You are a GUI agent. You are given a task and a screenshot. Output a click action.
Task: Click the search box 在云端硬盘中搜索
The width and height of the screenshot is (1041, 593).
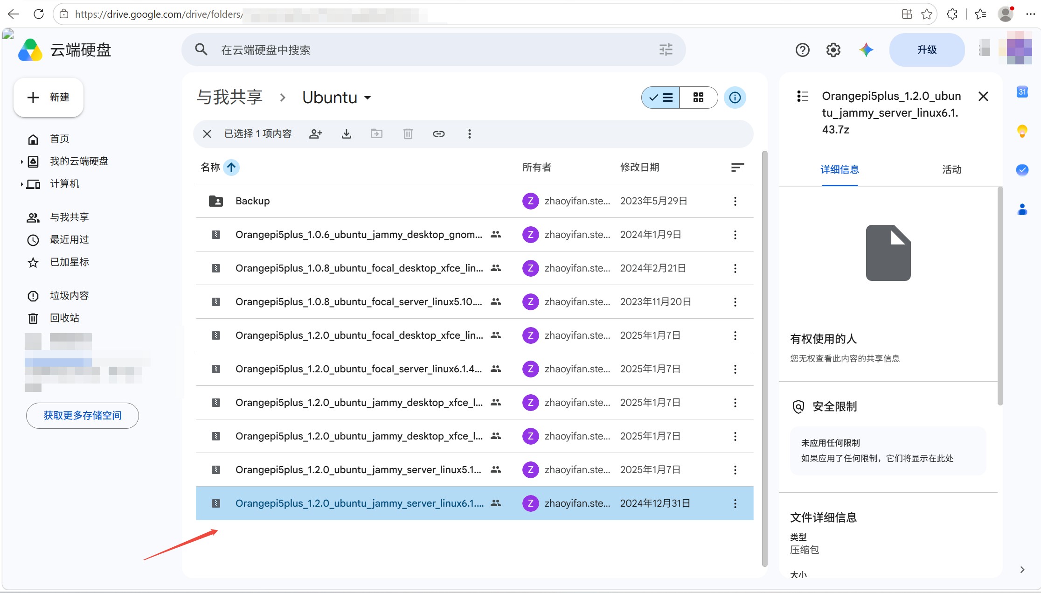click(433, 50)
